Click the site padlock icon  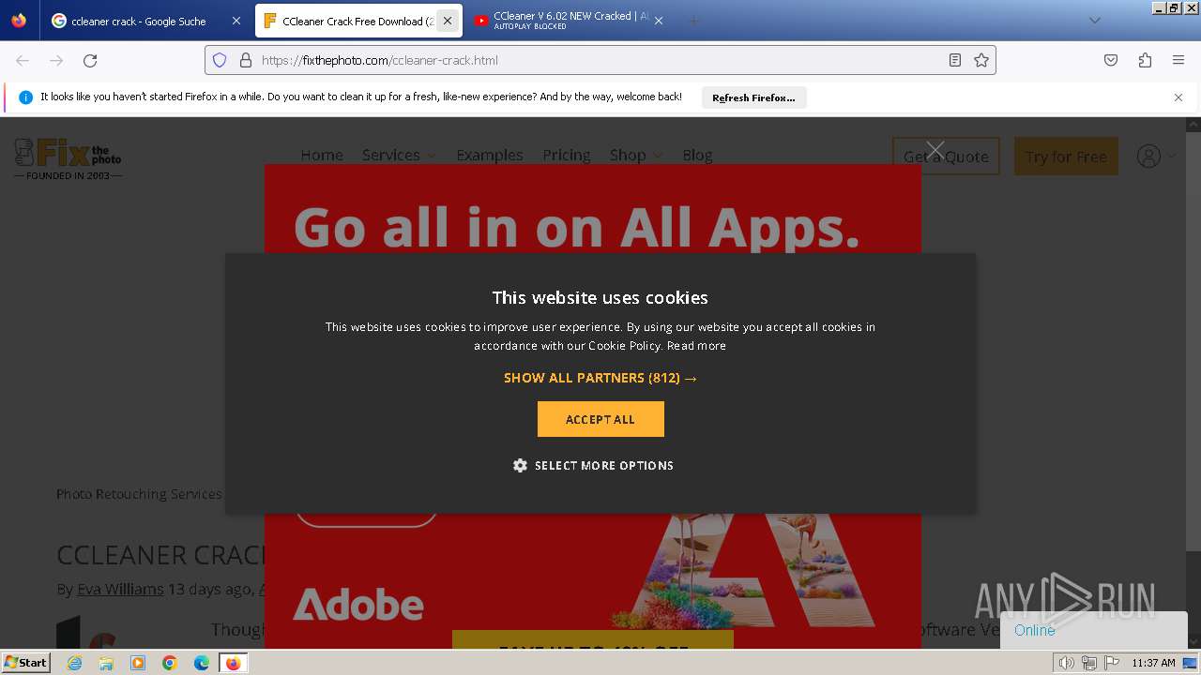tap(246, 60)
